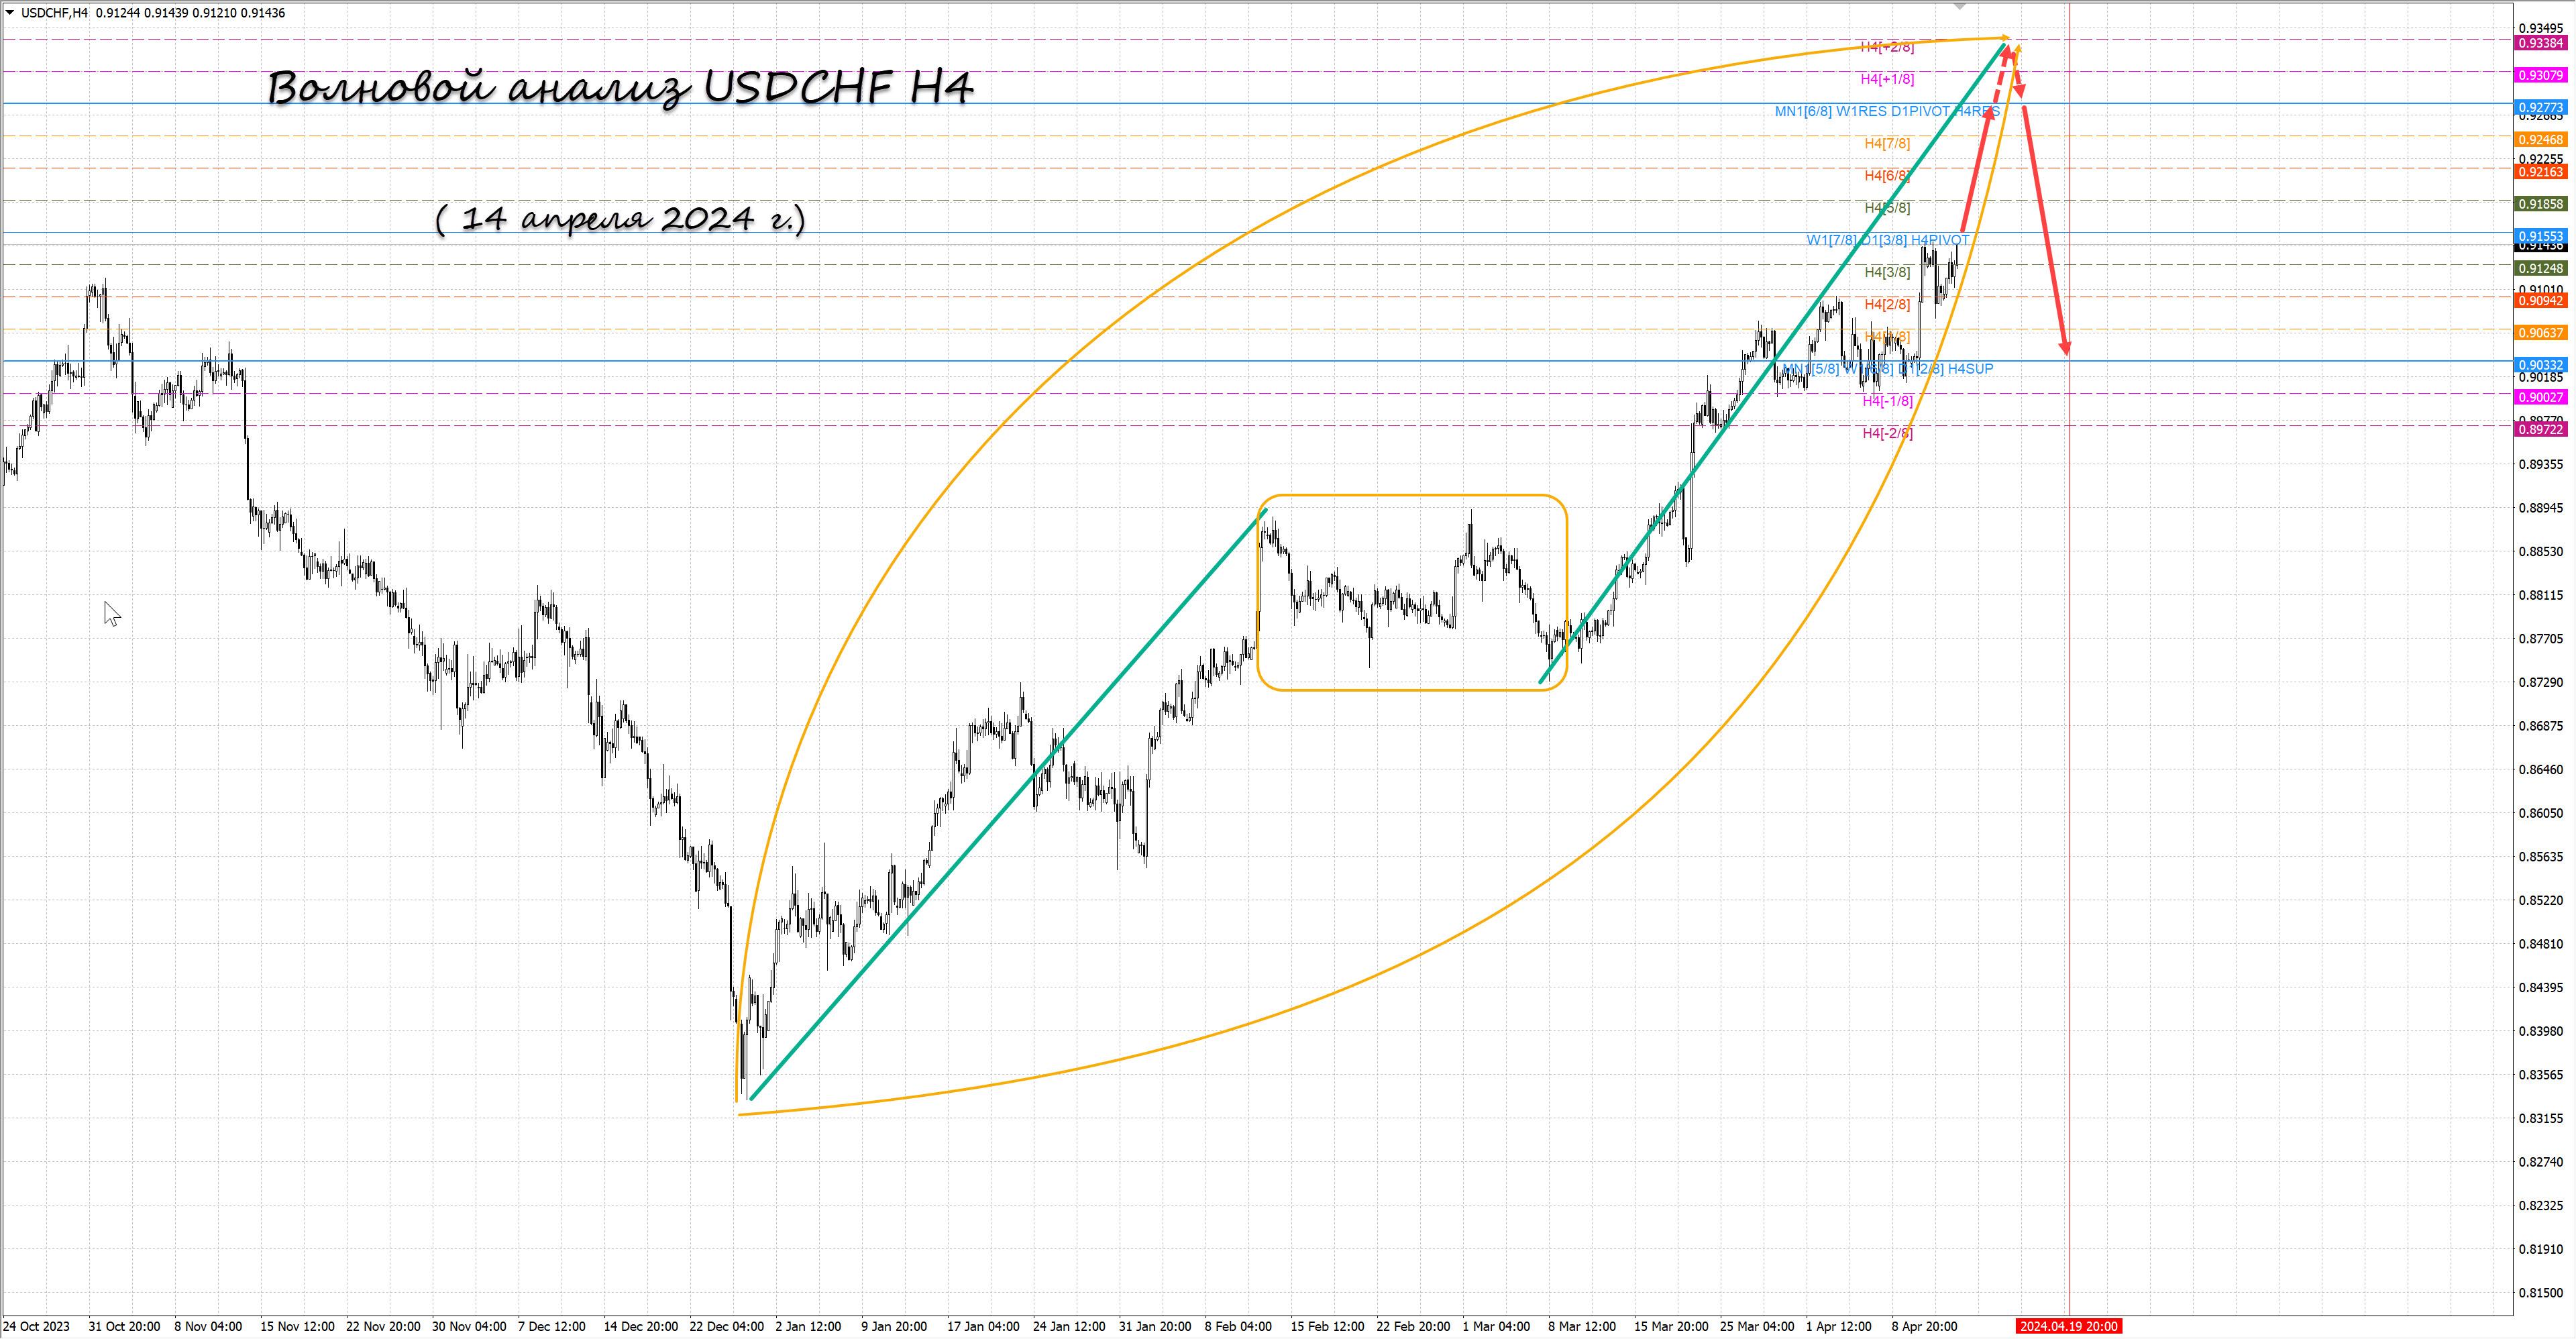Click the orange 0.92468 price tag
Viewport: 2576px width, 1339px height.
click(x=2540, y=140)
